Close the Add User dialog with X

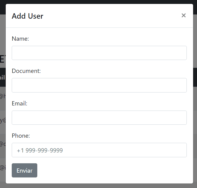(x=183, y=15)
